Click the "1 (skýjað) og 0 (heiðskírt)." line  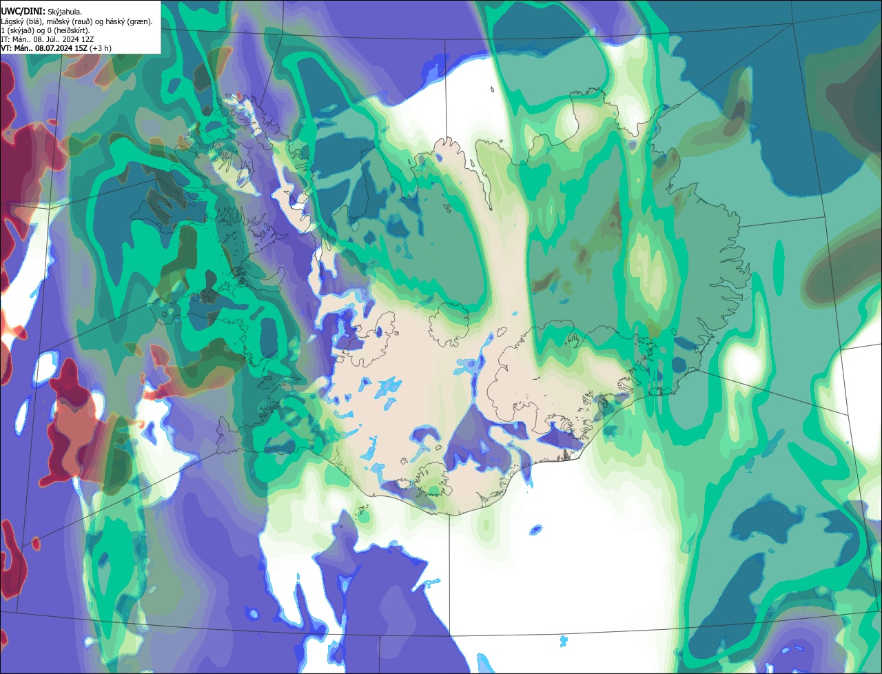(x=45, y=30)
